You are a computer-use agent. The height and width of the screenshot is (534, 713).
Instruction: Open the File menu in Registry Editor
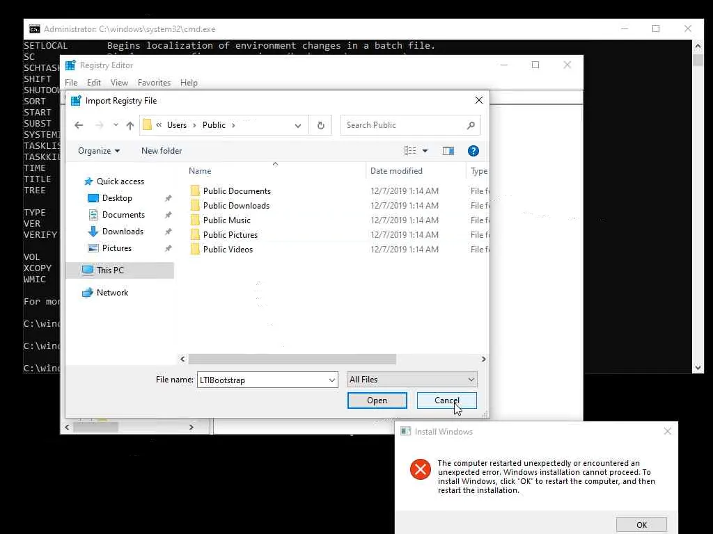[x=71, y=83]
